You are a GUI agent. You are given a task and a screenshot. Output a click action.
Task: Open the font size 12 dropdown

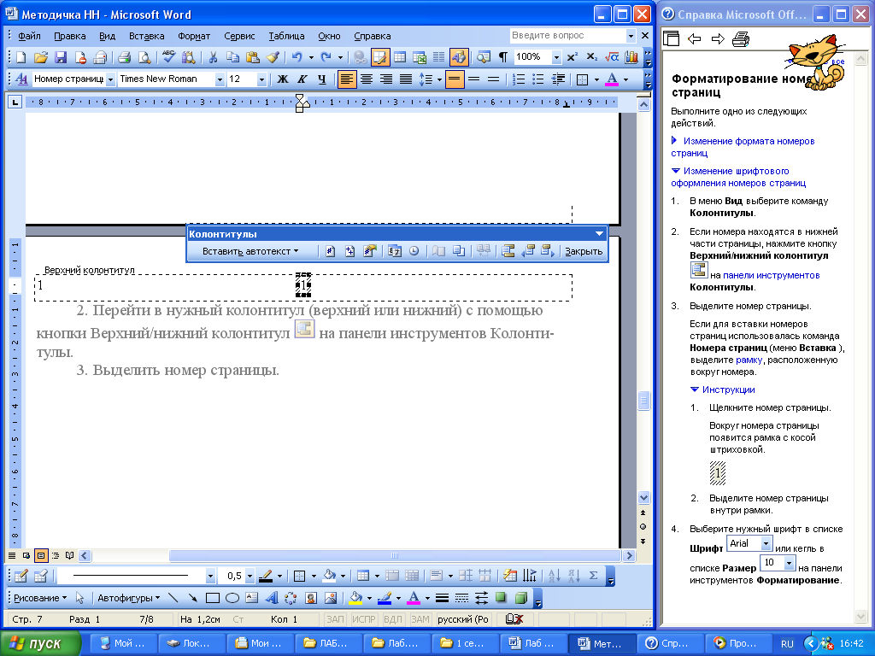pos(261,79)
